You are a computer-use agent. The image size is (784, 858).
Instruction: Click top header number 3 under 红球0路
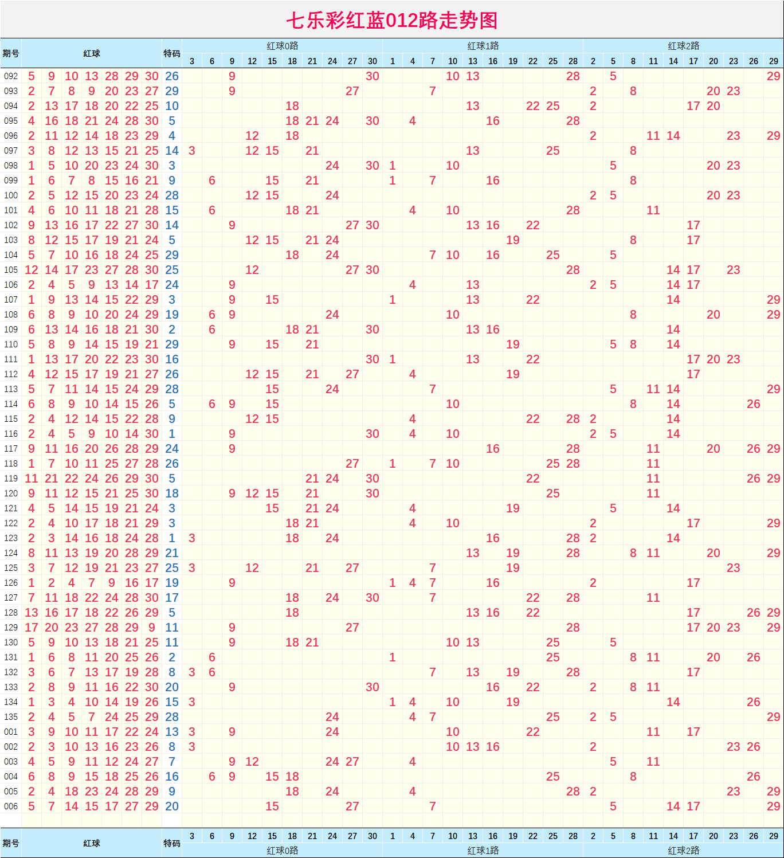pyautogui.click(x=192, y=61)
